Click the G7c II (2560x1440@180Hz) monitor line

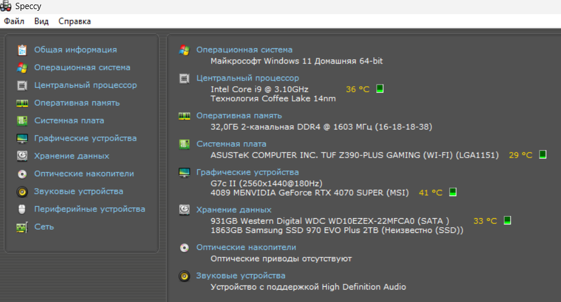(266, 183)
